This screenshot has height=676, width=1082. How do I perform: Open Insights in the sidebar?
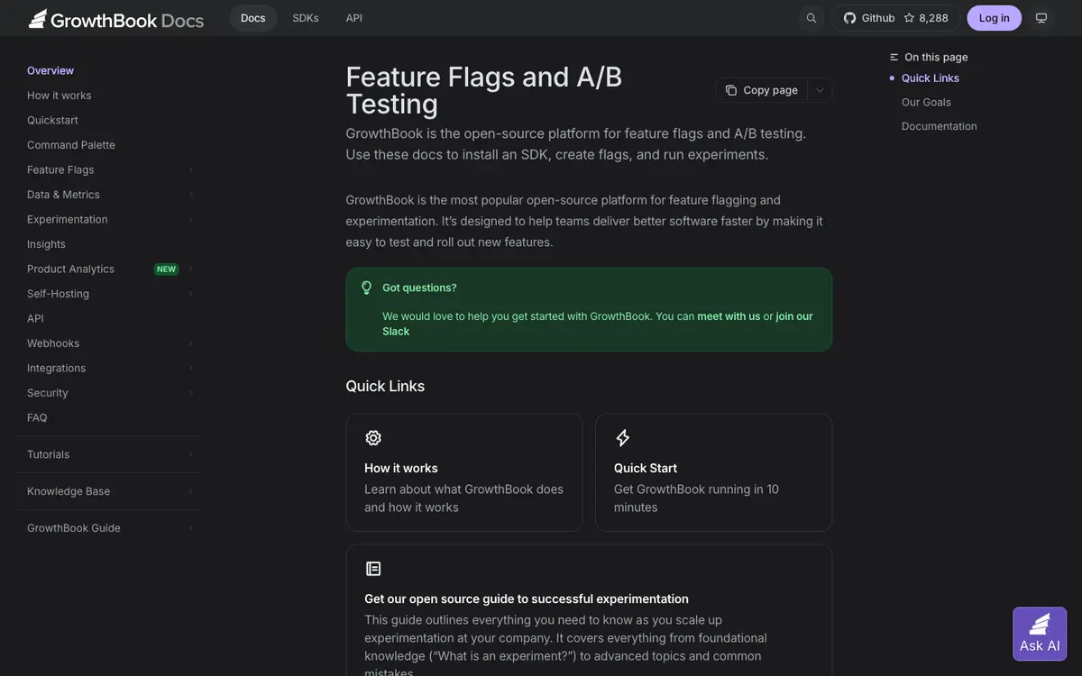pyautogui.click(x=46, y=244)
